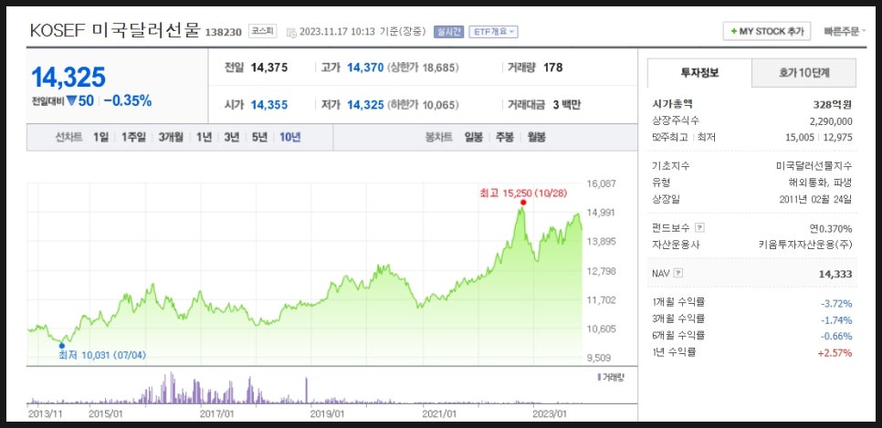Click the 코스피 market badge
The image size is (882, 428).
263,32
